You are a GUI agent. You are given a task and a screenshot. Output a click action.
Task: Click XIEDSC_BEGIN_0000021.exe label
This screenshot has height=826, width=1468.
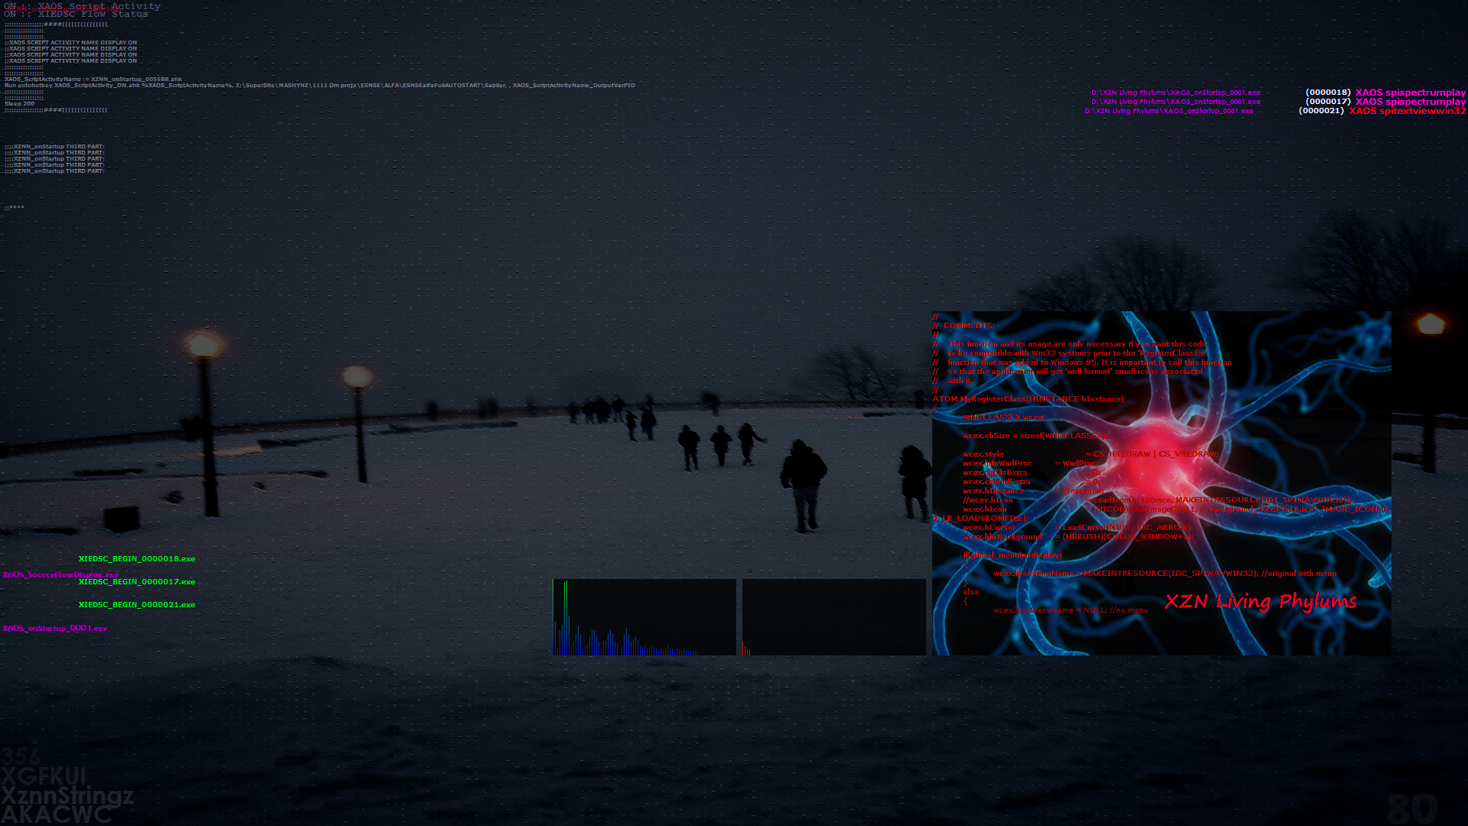pos(136,605)
